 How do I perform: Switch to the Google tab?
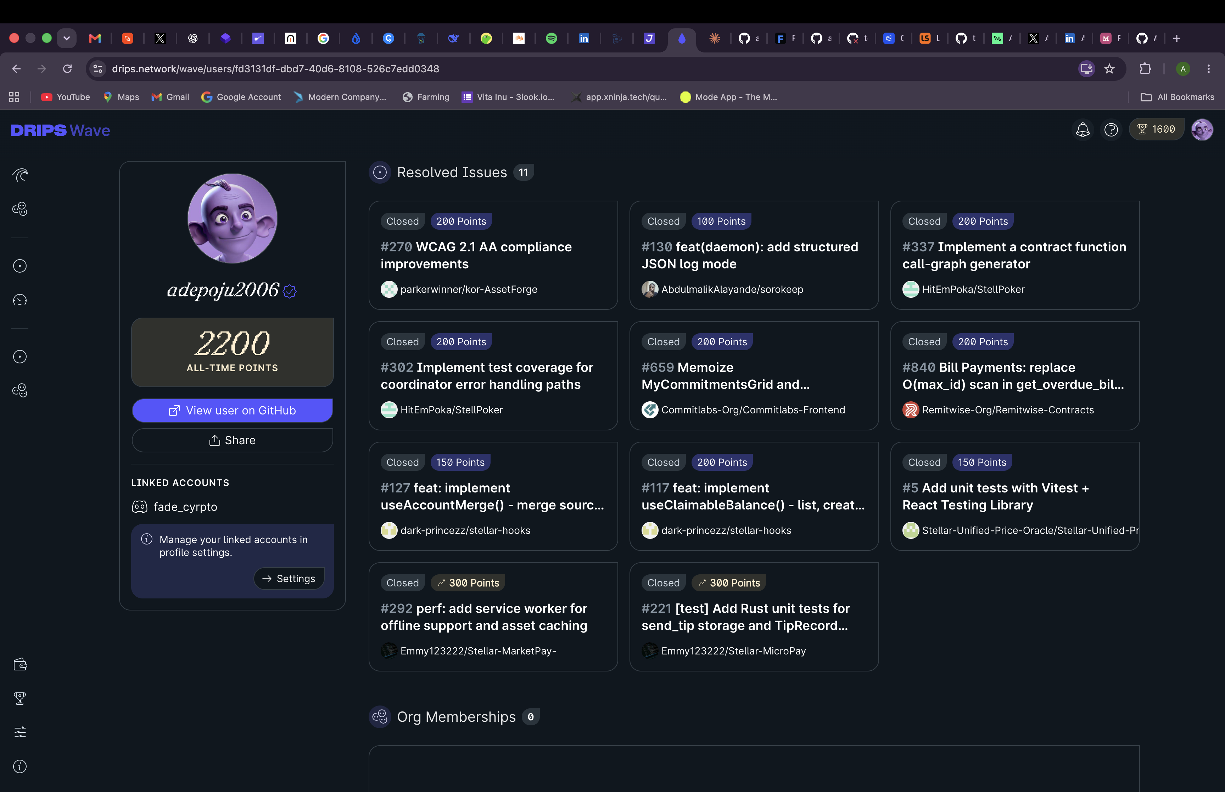(x=323, y=38)
